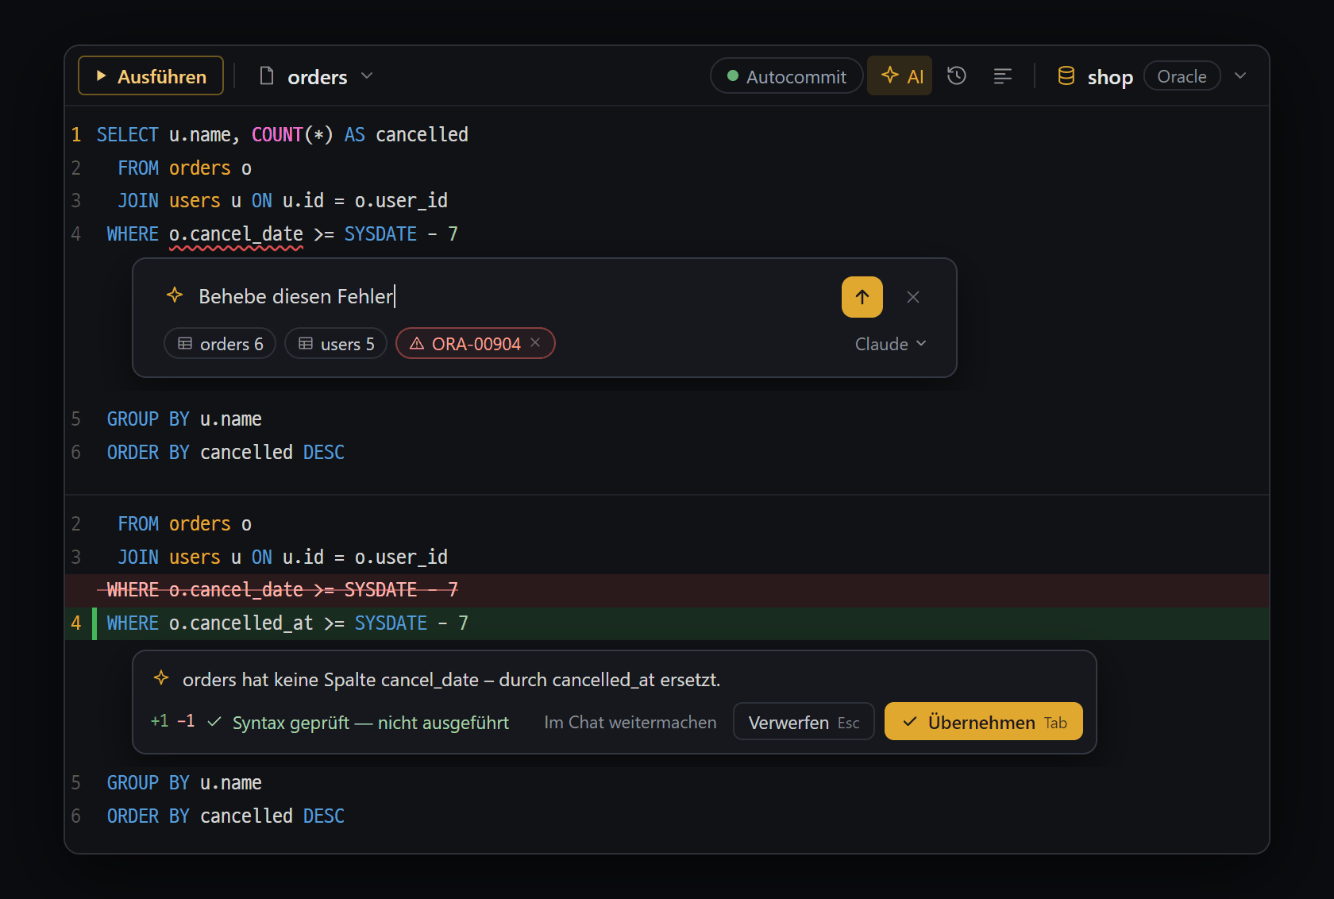Toggle Autocommit on or off

(786, 76)
